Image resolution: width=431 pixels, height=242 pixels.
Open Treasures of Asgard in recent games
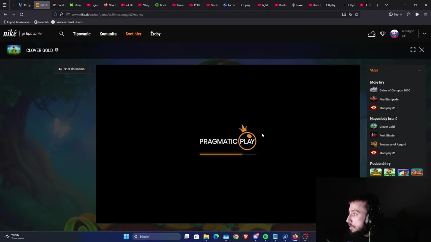[393, 145]
